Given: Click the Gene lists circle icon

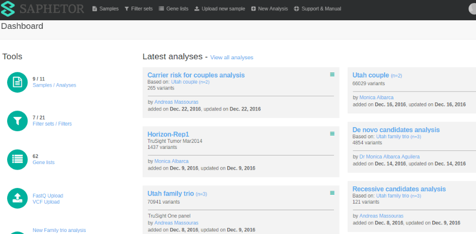Looking at the screenshot, I should point(17,160).
